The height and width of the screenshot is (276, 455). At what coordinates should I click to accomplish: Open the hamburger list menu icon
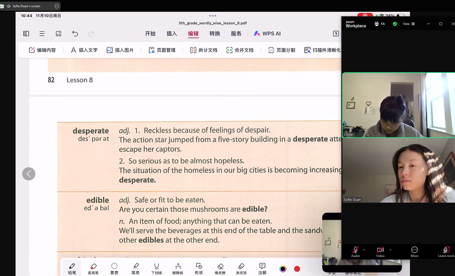click(x=42, y=33)
